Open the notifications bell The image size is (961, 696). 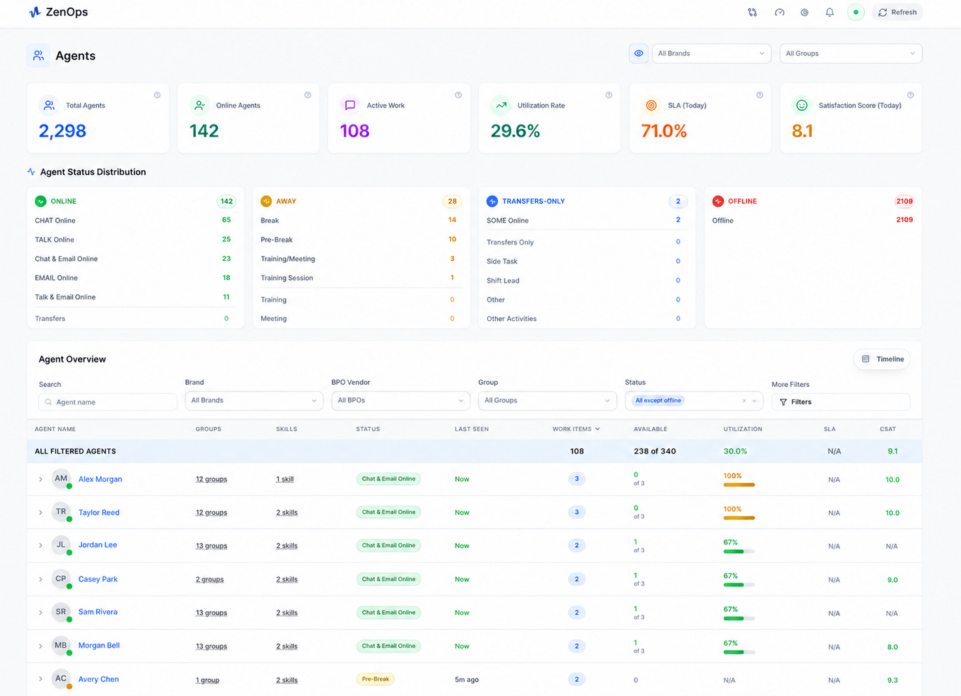pos(829,12)
